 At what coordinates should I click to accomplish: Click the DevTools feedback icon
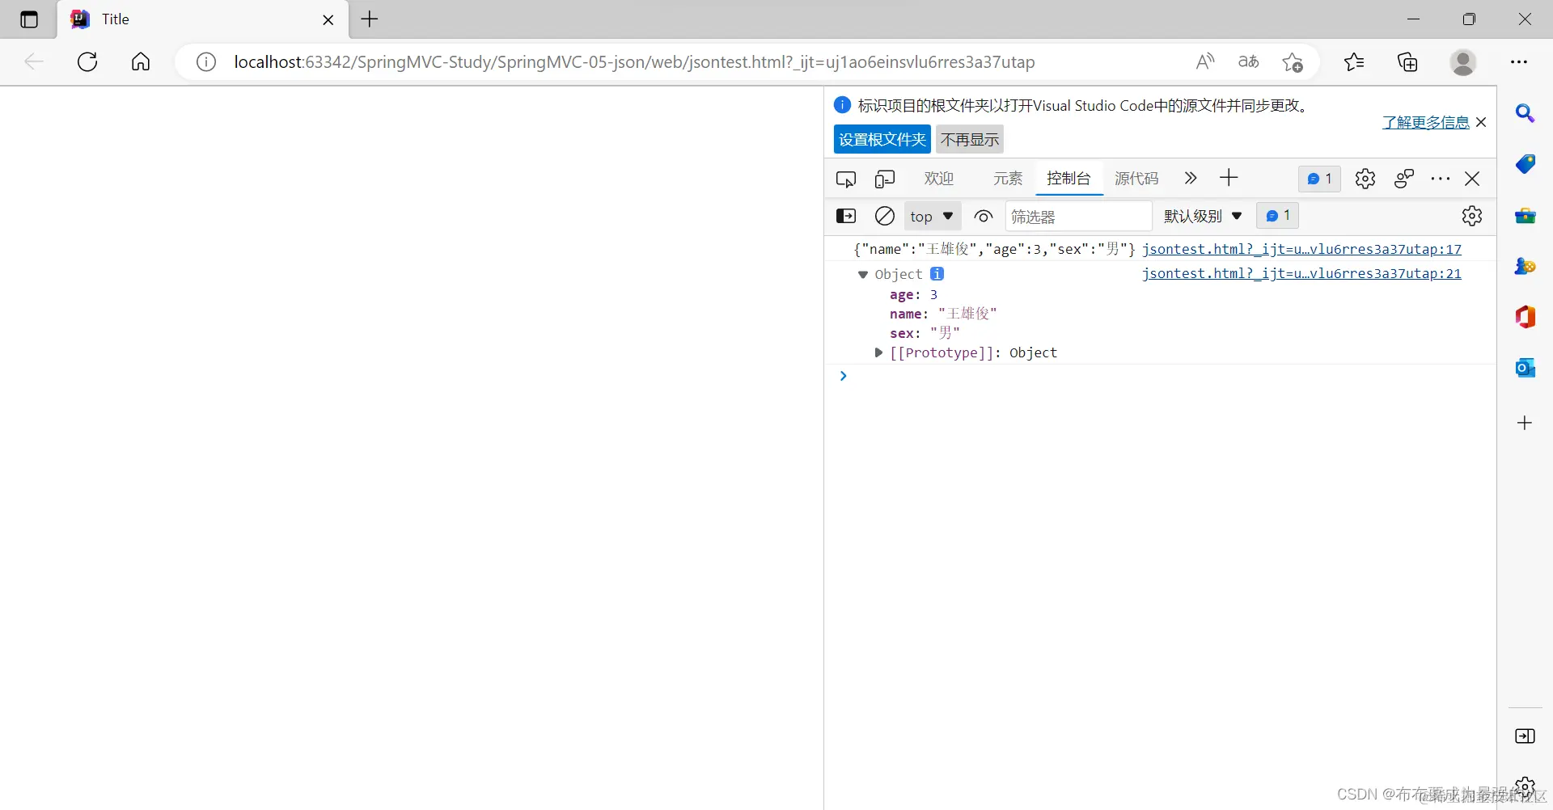1404,179
